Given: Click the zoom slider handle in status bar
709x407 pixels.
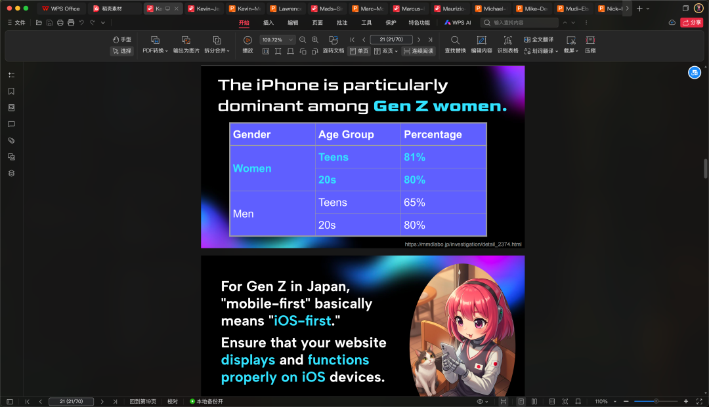Looking at the screenshot, I should click(x=656, y=401).
